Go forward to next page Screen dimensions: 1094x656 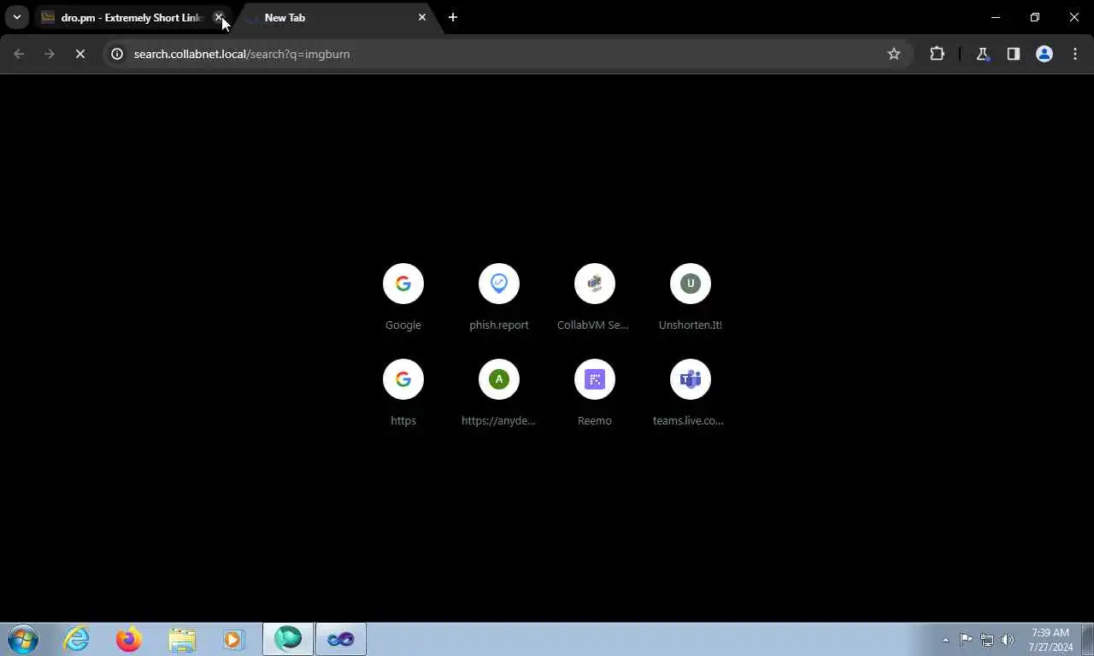pos(50,54)
